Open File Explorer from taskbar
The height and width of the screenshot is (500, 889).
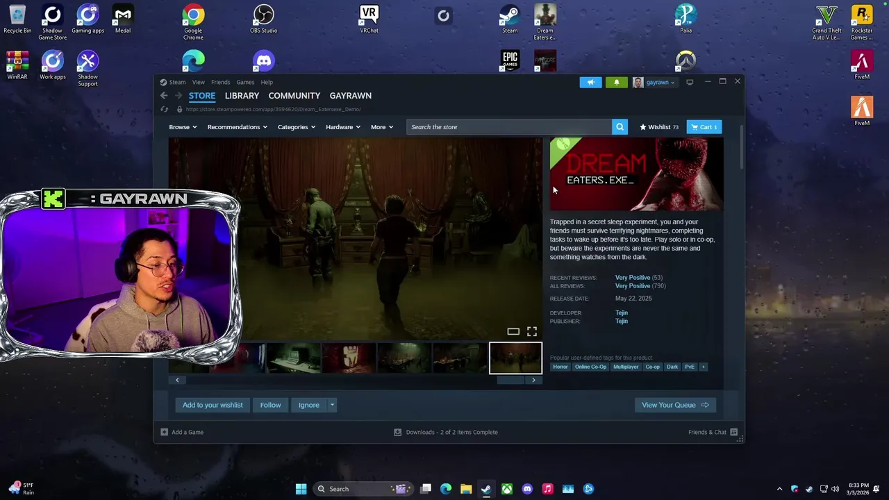coord(466,489)
